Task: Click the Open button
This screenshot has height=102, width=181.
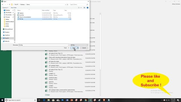Action: (74, 48)
